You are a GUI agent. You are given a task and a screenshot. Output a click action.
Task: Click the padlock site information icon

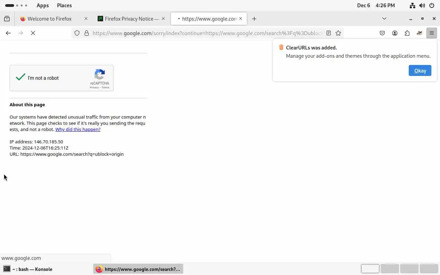(87, 33)
